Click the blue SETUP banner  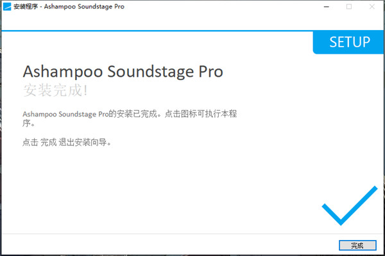pyautogui.click(x=348, y=42)
